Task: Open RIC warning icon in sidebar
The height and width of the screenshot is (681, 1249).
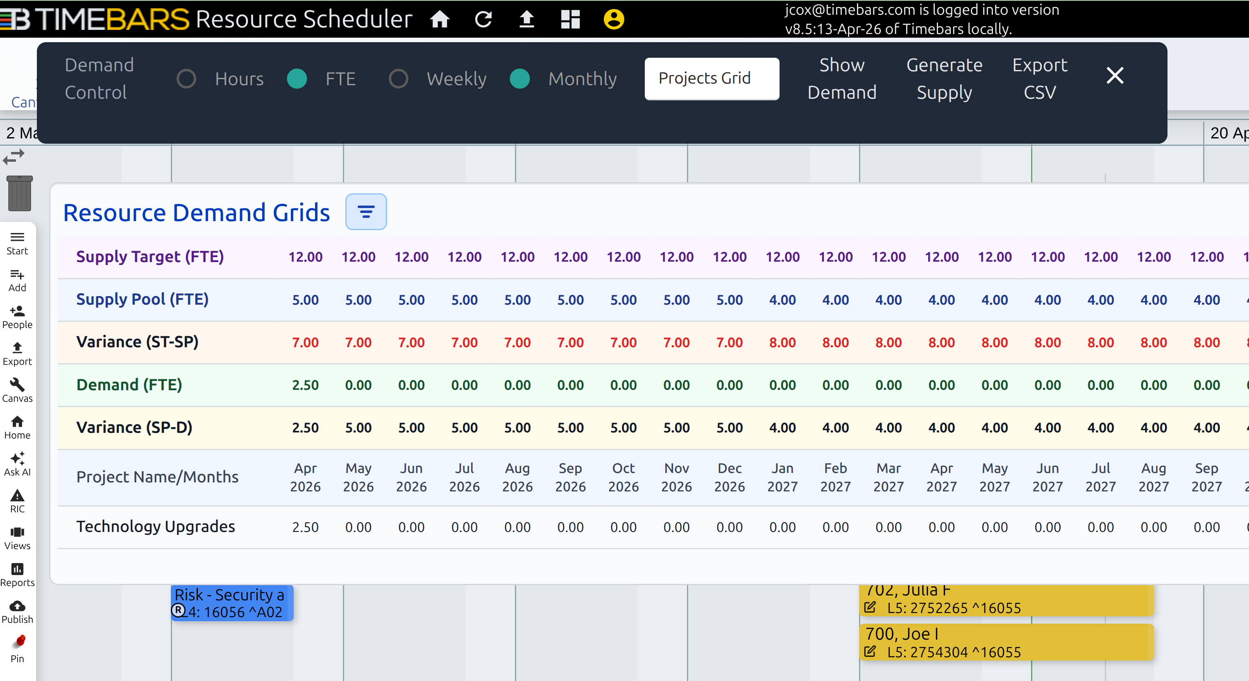Action: coord(17,502)
